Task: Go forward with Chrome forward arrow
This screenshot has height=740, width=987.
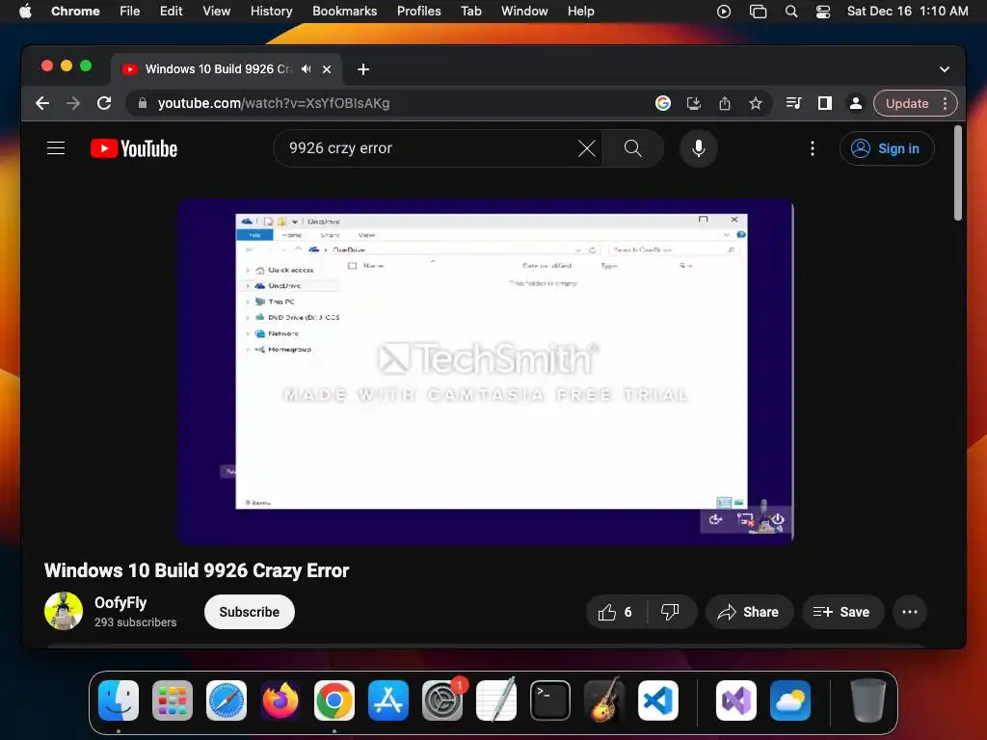Action: 73,103
